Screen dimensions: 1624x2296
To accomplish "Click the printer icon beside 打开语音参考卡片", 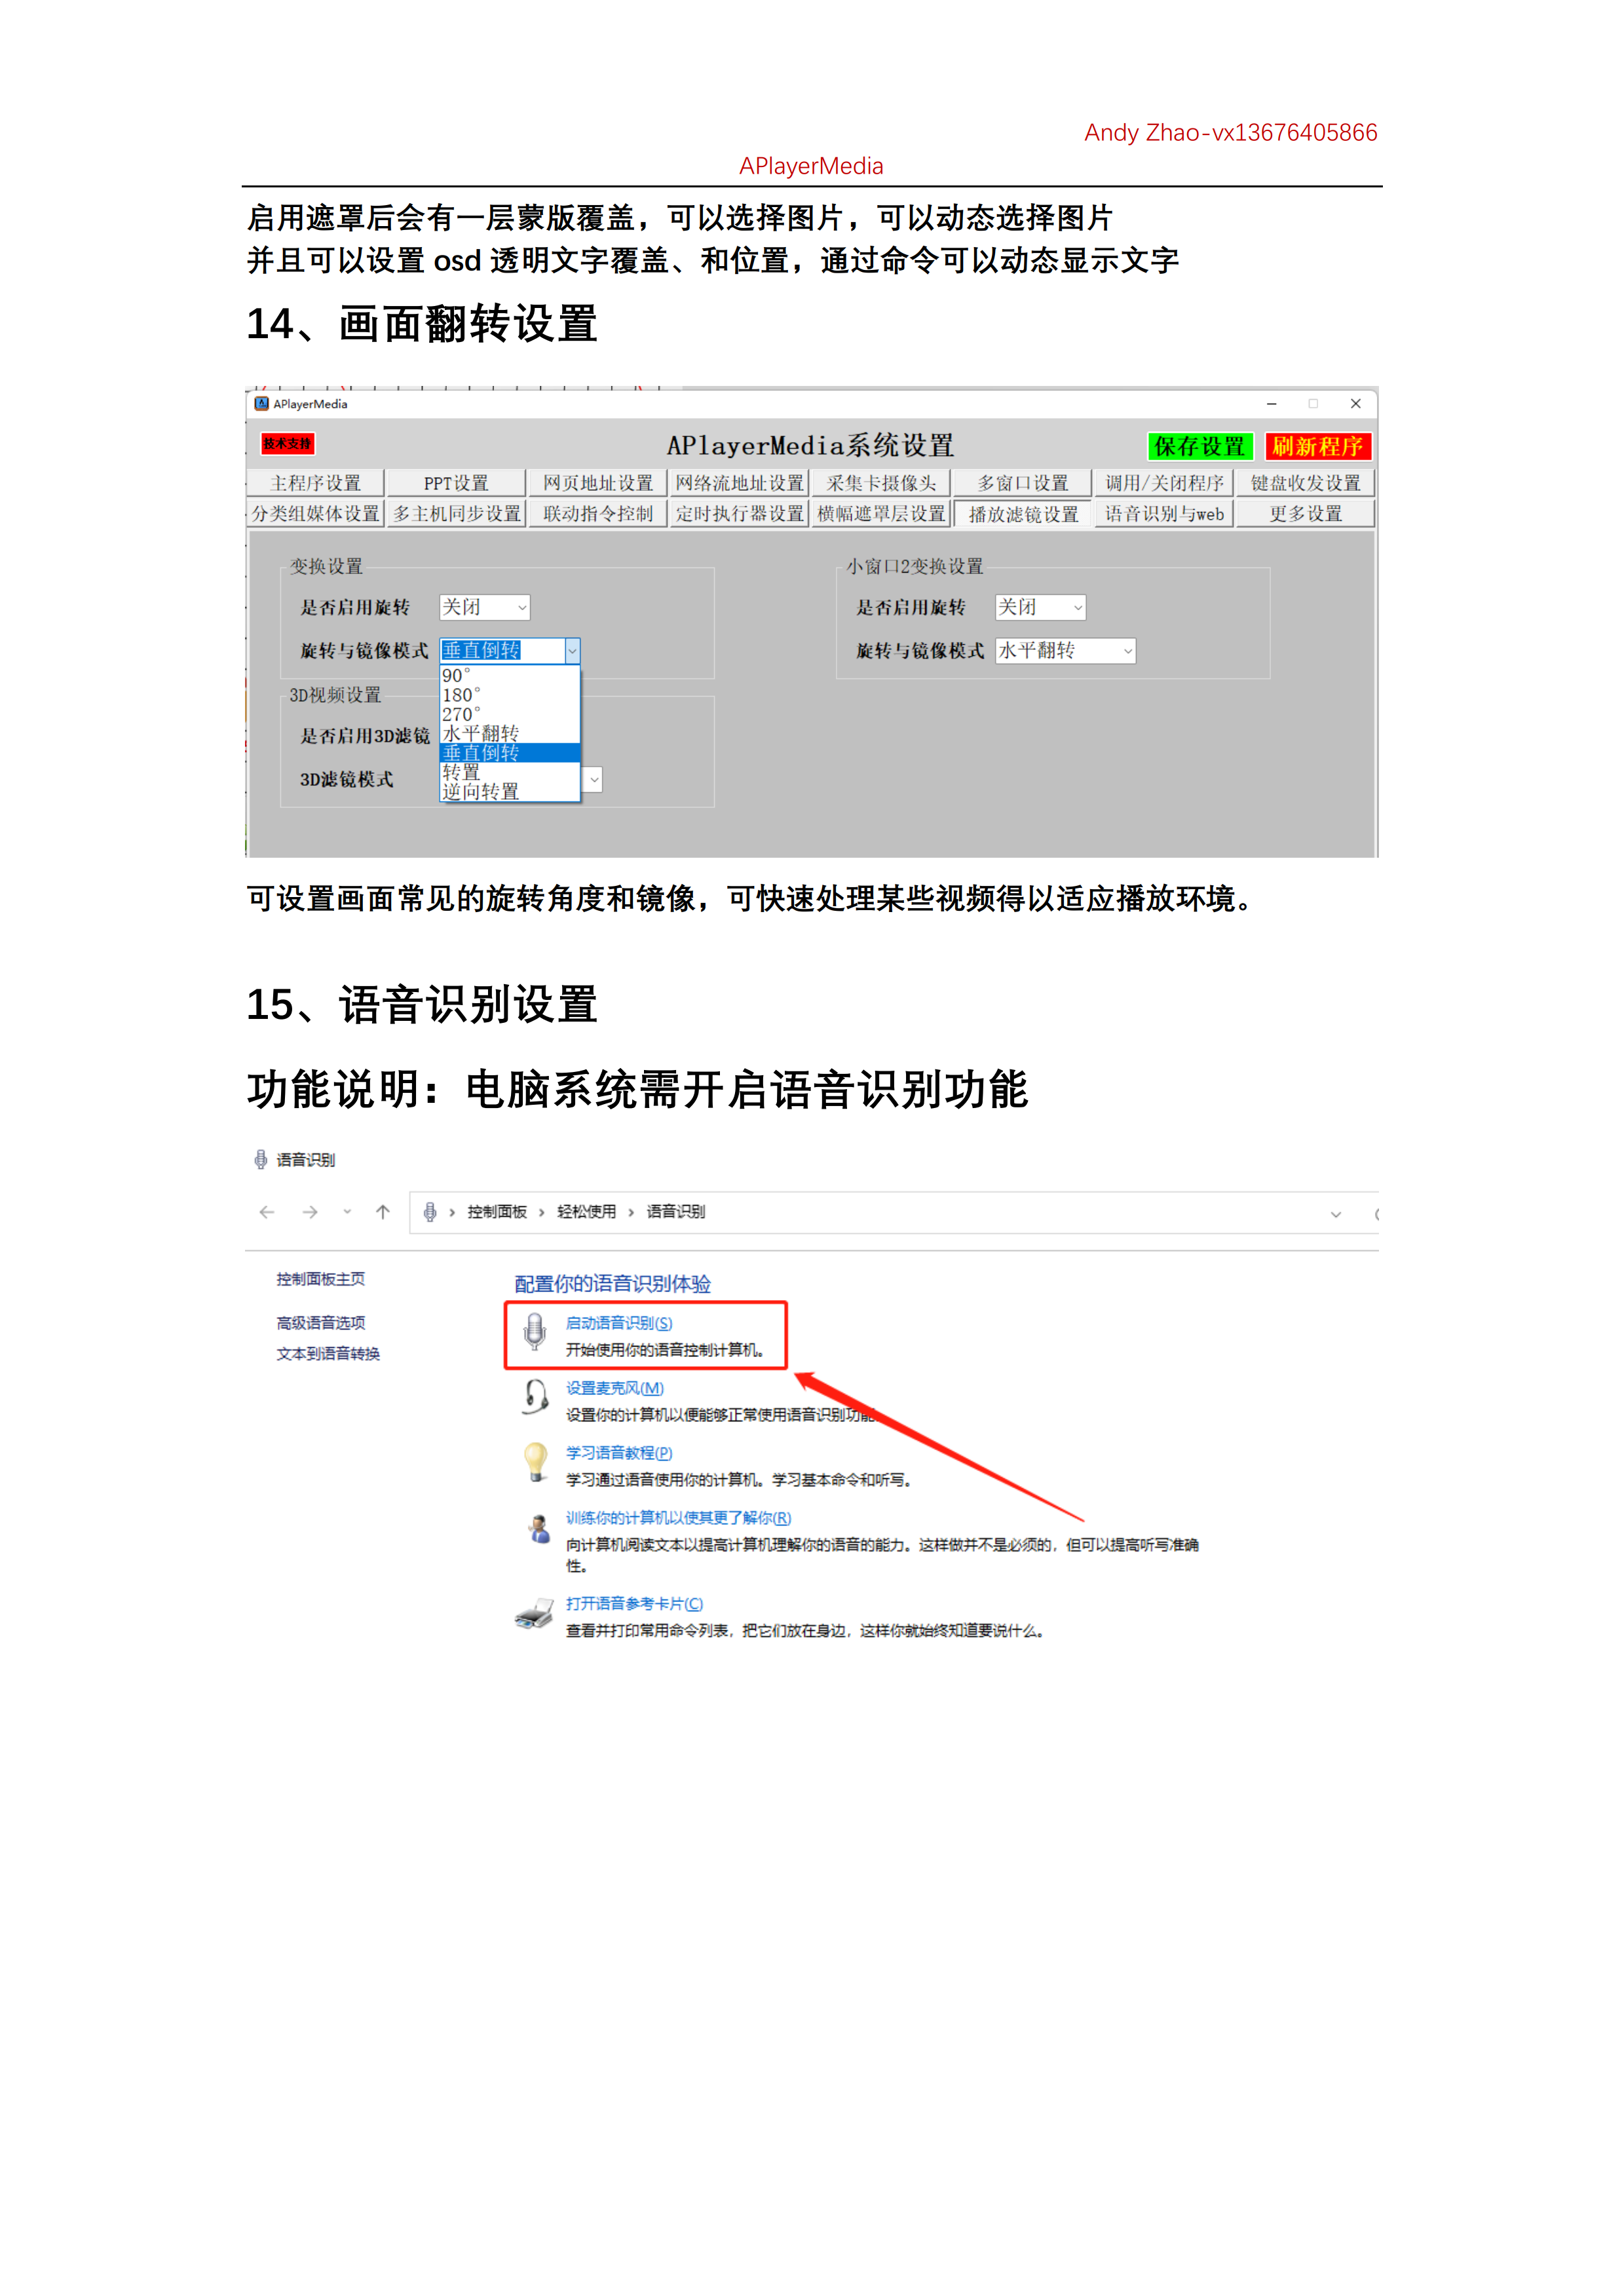I will (534, 1613).
